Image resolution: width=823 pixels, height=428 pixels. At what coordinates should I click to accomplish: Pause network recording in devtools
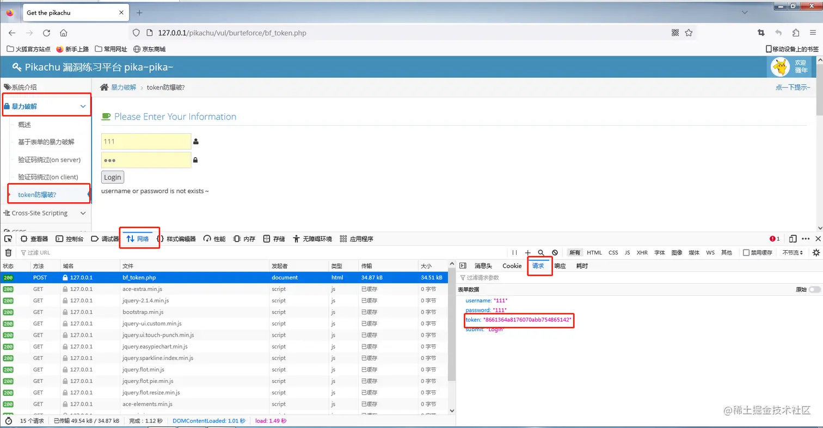[515, 252]
